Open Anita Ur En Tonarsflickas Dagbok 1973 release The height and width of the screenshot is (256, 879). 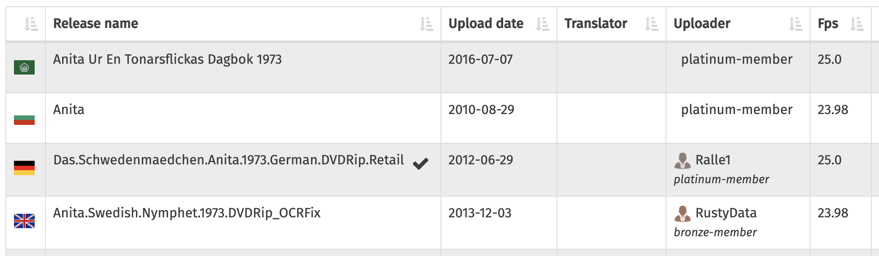click(168, 59)
